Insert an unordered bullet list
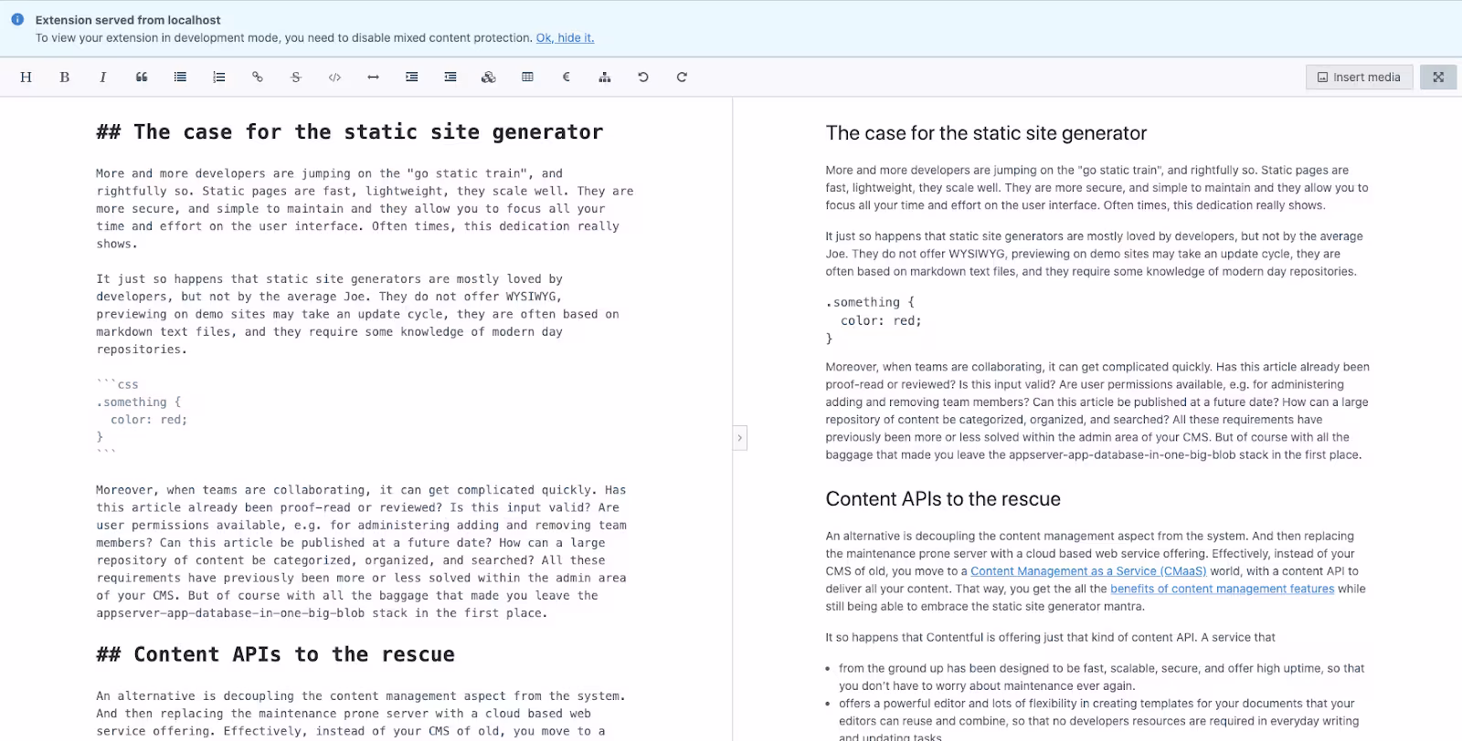Image resolution: width=1462 pixels, height=741 pixels. click(180, 78)
